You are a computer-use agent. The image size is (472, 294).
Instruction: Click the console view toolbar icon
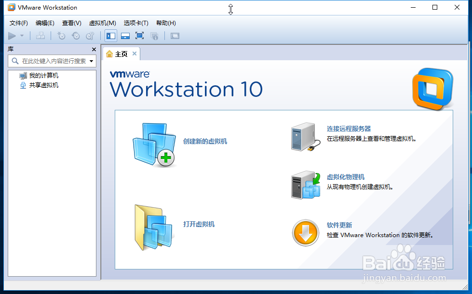[x=175, y=36]
